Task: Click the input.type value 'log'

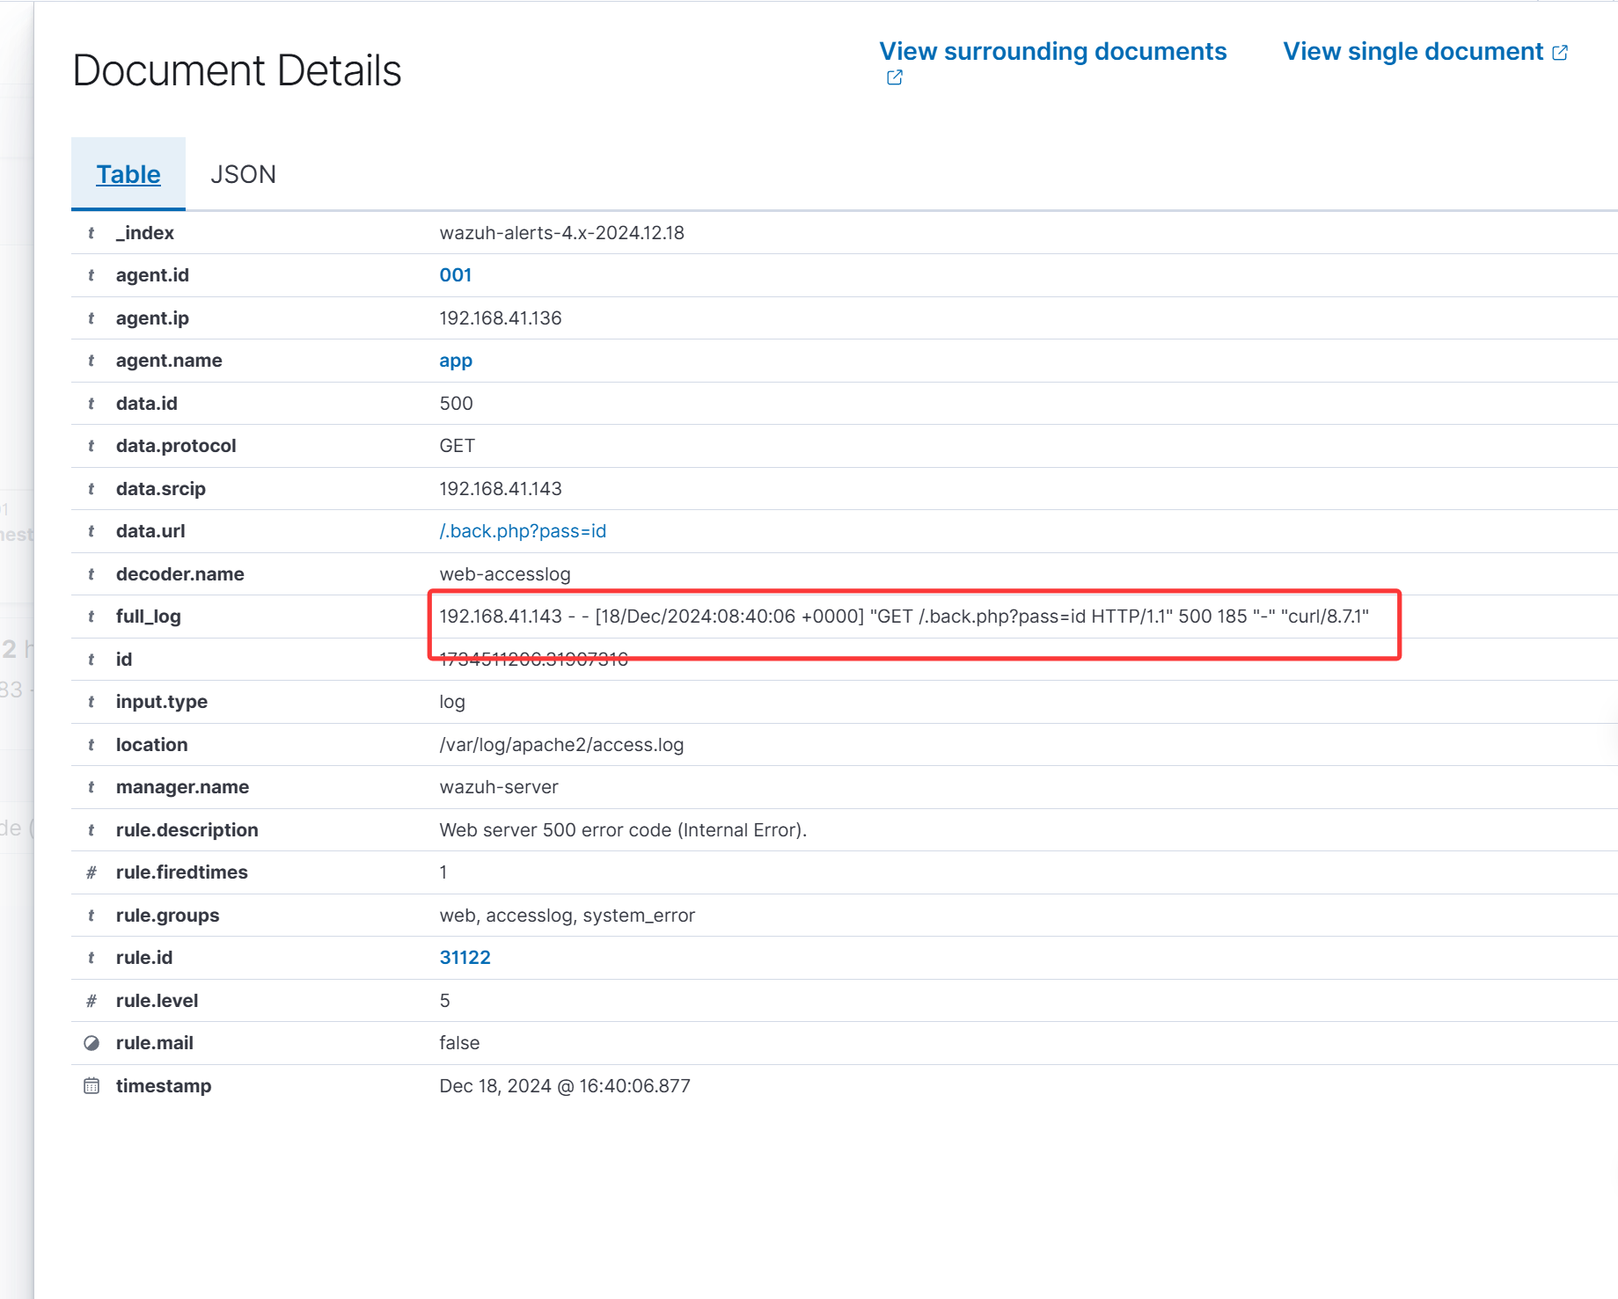Action: (x=452, y=702)
